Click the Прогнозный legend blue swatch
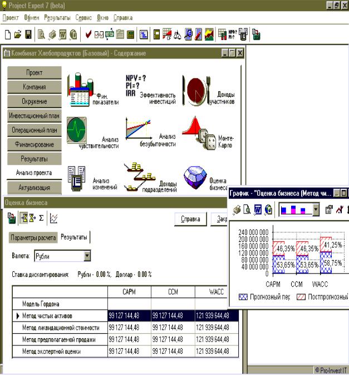 pyautogui.click(x=243, y=297)
